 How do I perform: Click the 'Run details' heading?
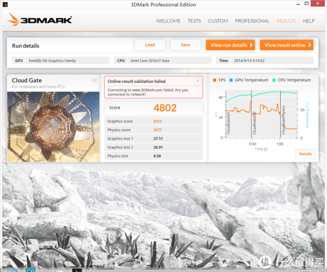tap(26, 46)
